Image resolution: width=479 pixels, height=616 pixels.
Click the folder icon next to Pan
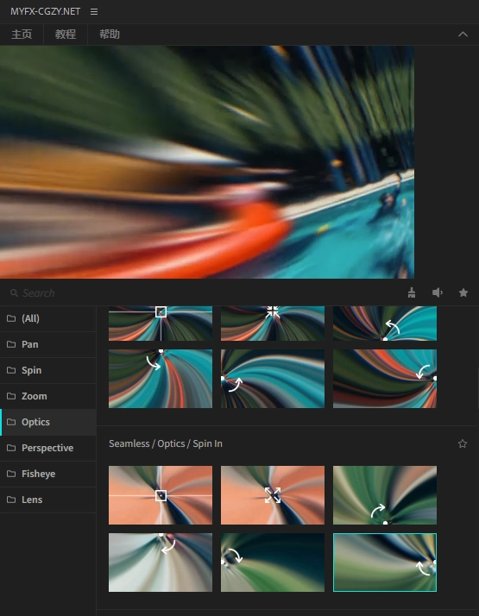[x=11, y=344]
